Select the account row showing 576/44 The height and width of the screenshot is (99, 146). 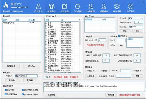click(x=22, y=23)
